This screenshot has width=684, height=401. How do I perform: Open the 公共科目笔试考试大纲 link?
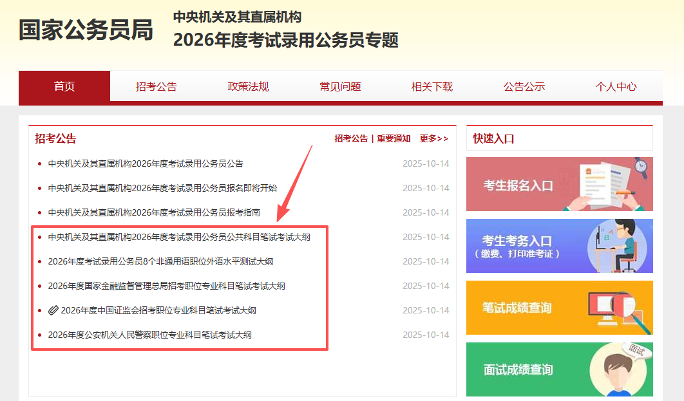(x=179, y=237)
